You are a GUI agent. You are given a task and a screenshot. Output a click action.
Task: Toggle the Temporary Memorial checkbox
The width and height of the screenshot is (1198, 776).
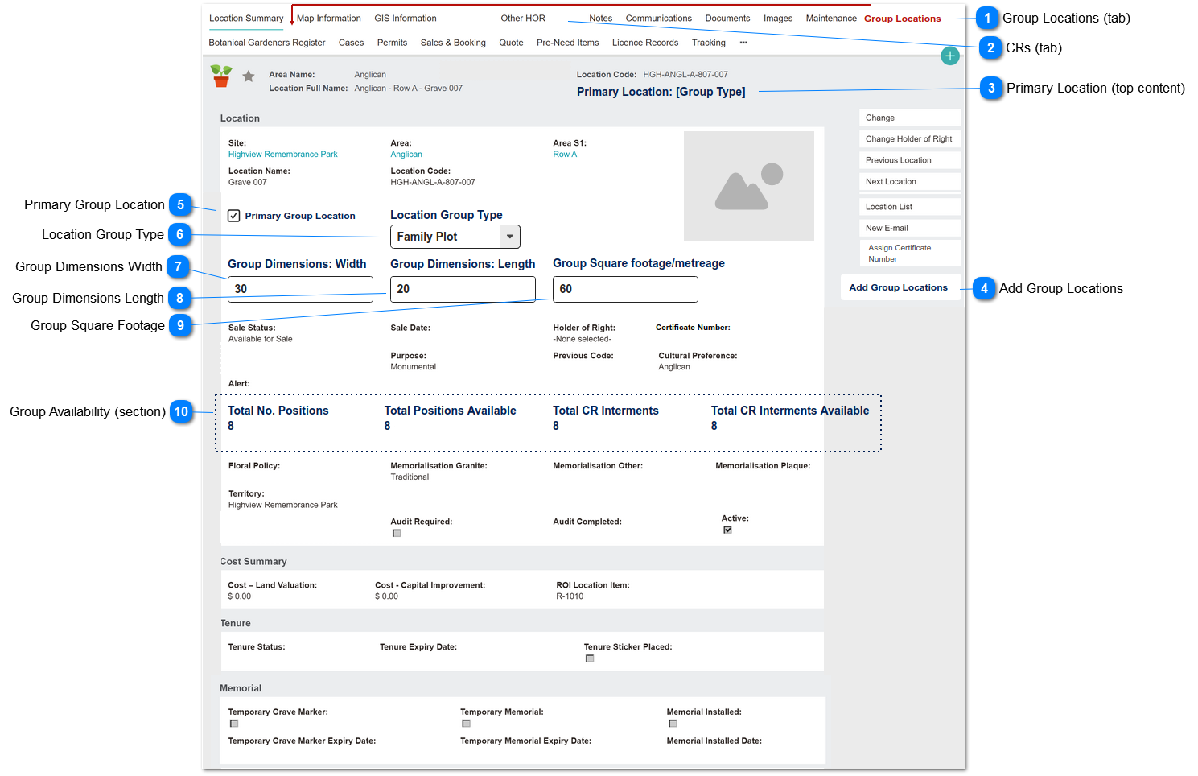click(x=466, y=724)
